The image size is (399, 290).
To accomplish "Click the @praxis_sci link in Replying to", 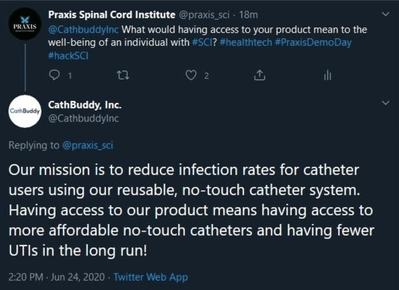I will click(87, 145).
